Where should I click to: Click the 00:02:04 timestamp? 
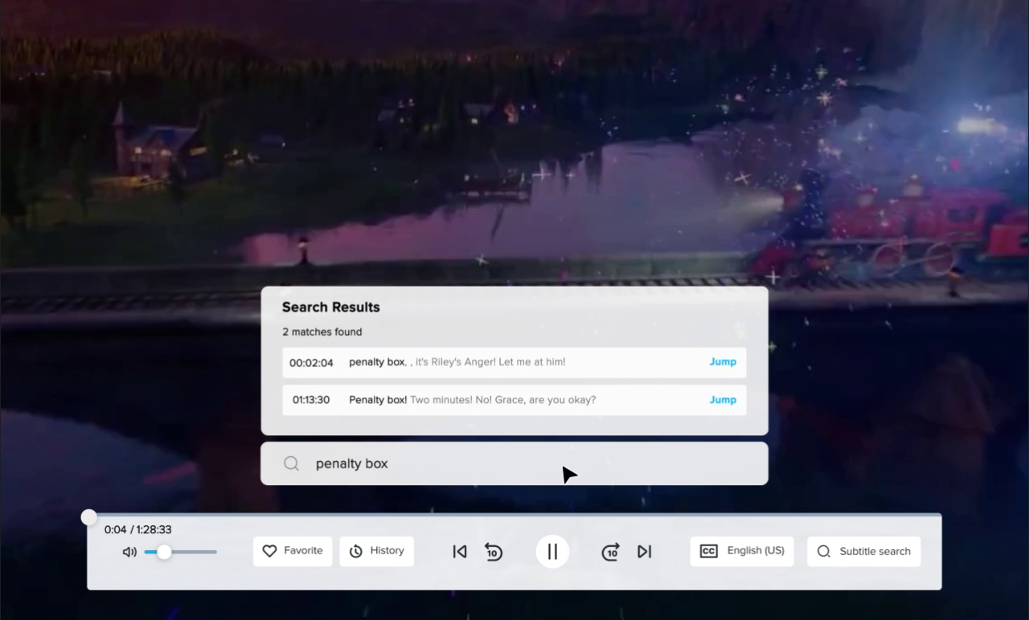311,363
